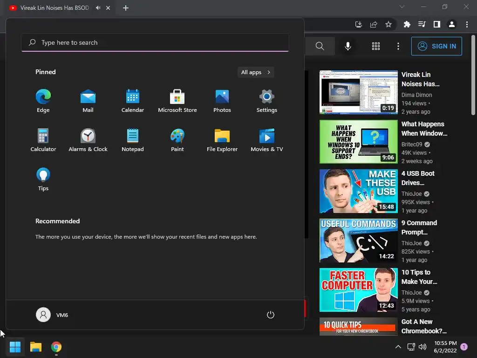The width and height of the screenshot is (477, 358).
Task: Open the Faster Computer video thumbnail
Action: [x=358, y=290]
